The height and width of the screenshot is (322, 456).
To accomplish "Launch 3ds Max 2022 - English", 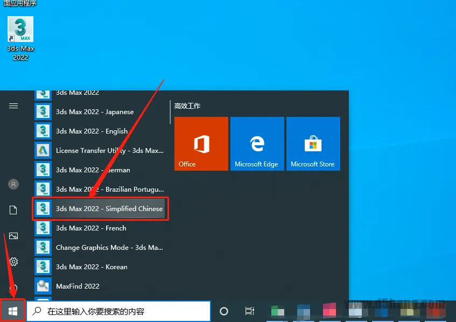I will click(x=92, y=131).
